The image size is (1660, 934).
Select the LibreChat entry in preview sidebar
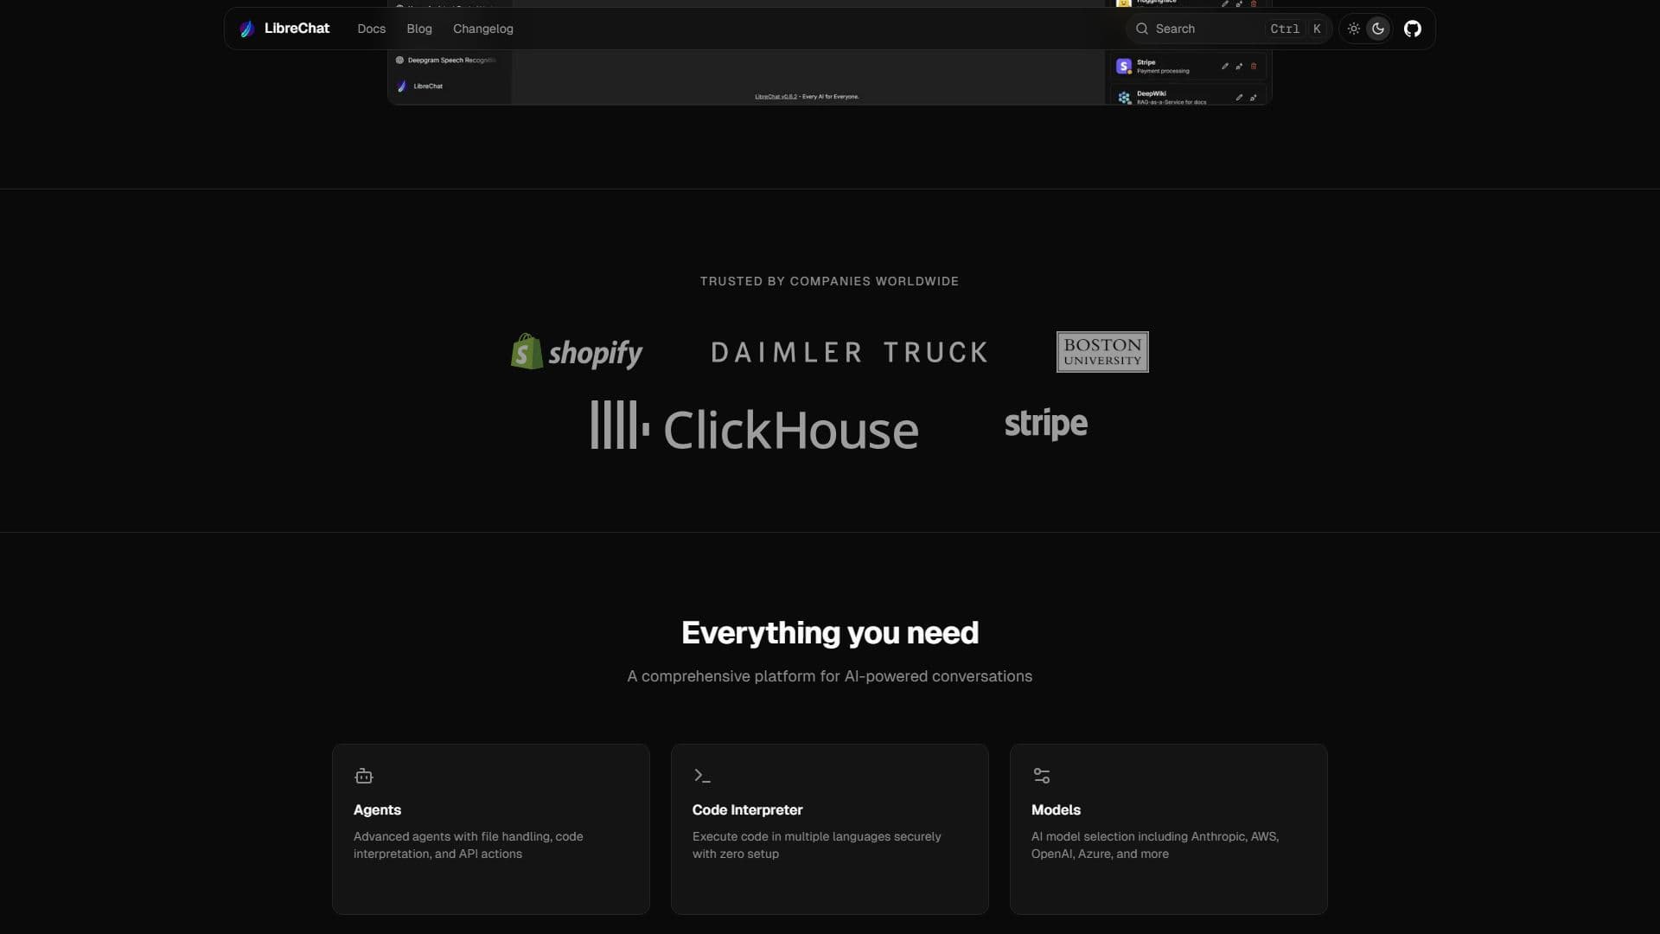pyautogui.click(x=420, y=86)
